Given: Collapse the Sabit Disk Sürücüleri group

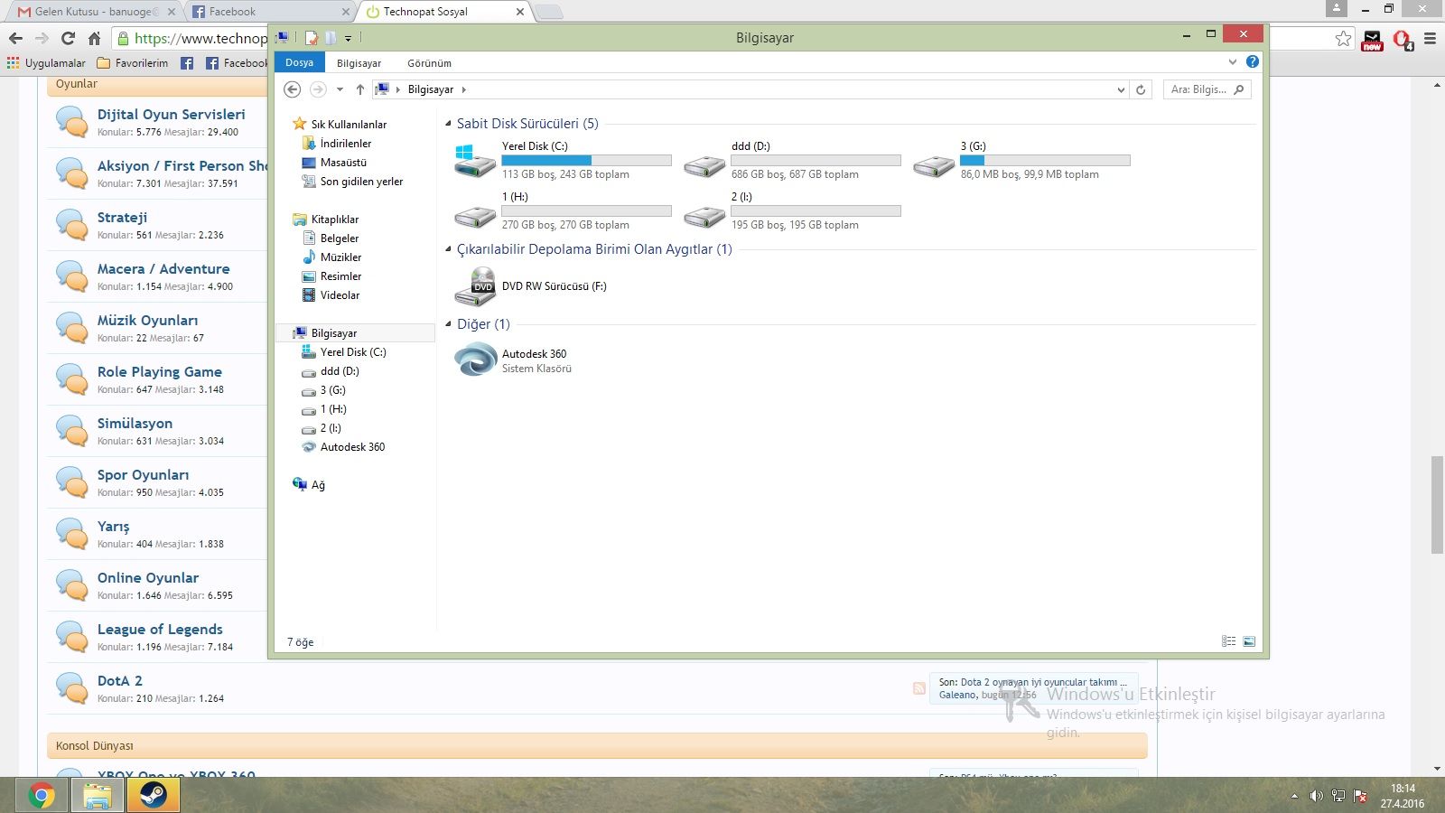Looking at the screenshot, I should pyautogui.click(x=448, y=124).
